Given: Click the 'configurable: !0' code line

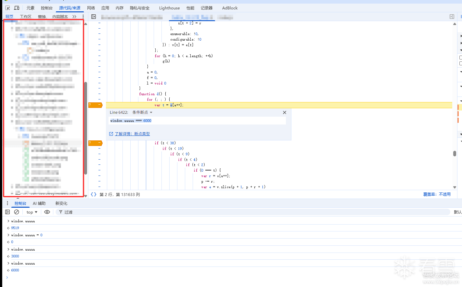Looking at the screenshot, I should [x=186, y=39].
